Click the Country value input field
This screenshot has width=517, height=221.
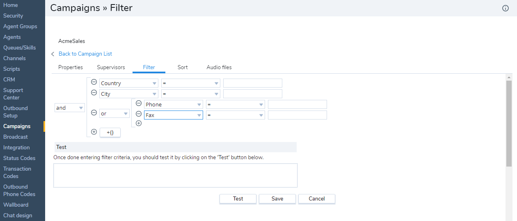tap(253, 83)
